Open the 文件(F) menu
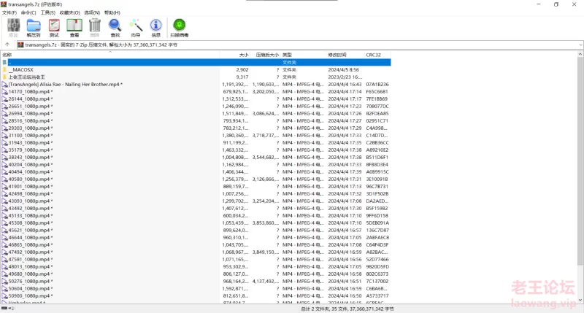Image resolution: width=584 pixels, height=313 pixels. click(x=9, y=12)
